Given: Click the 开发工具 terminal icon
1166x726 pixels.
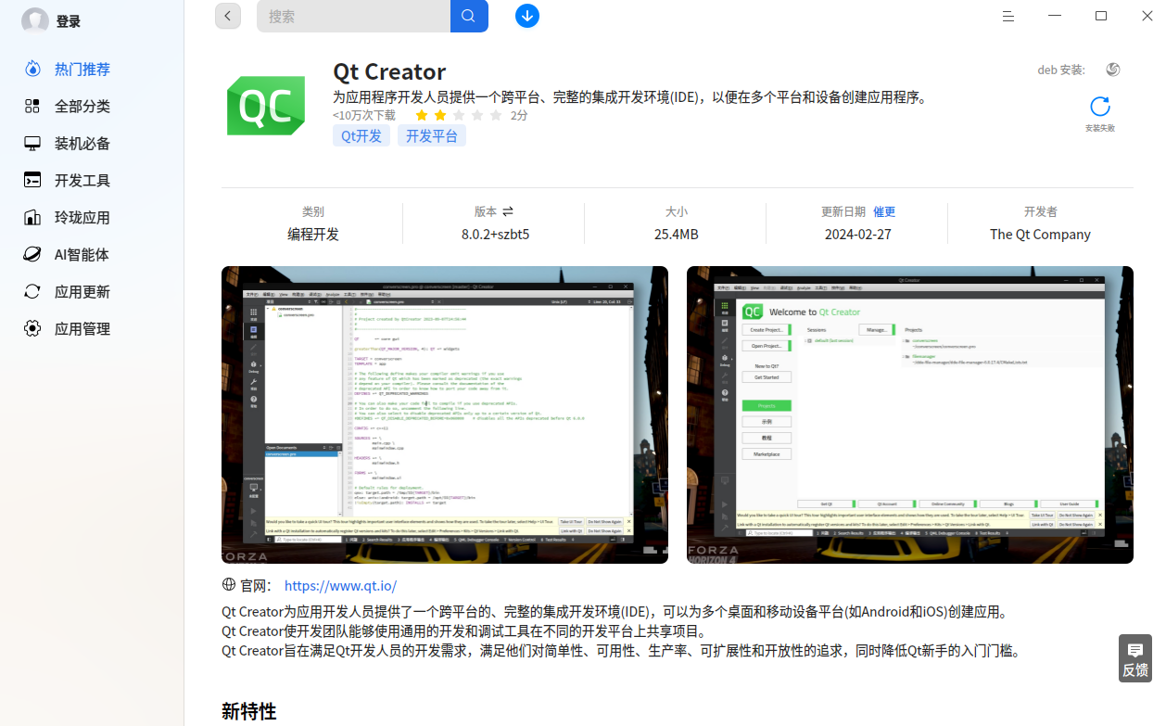Looking at the screenshot, I should (32, 181).
